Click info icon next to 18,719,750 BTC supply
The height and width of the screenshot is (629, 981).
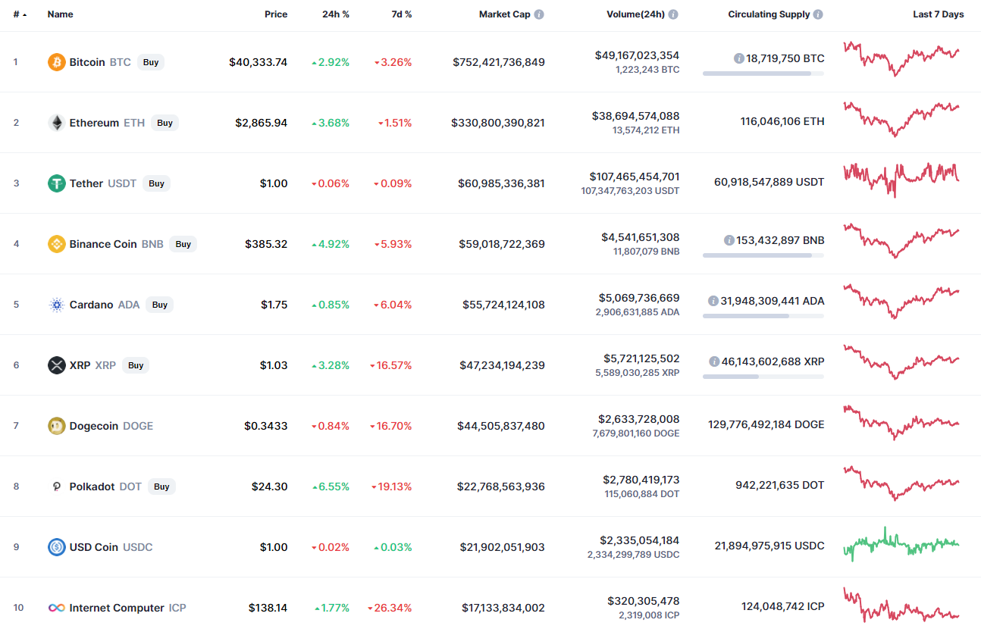coord(739,58)
